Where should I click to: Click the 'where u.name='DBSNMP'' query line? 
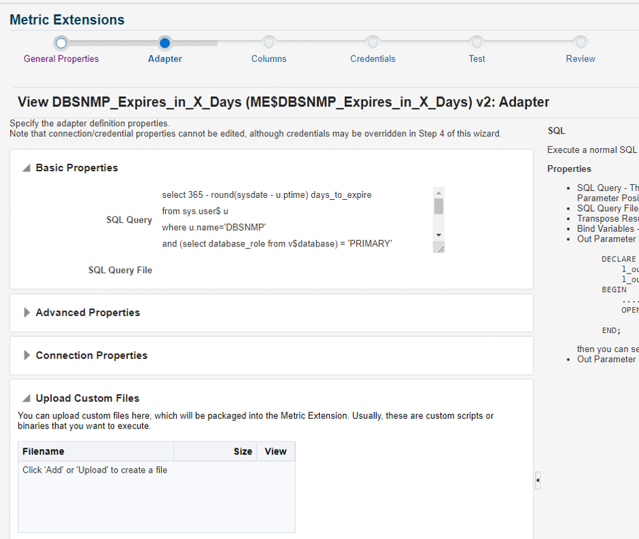pos(214,227)
